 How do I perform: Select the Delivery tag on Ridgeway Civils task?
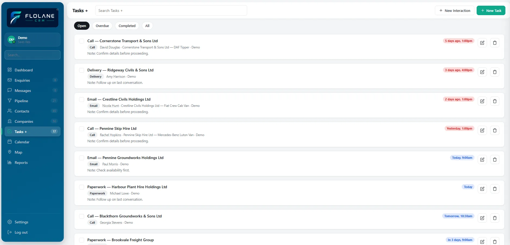[95, 77]
